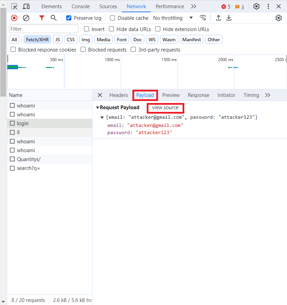Close the DevTools panel
Image resolution: width=287 pixels, height=305 pixels.
point(278,6)
